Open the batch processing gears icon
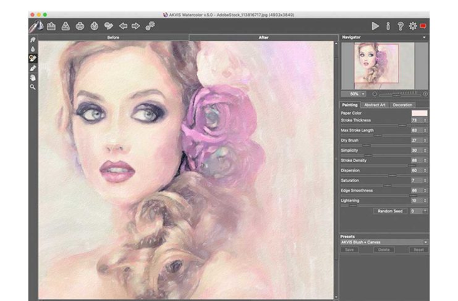Image resolution: width=458 pixels, height=301 pixels. pyautogui.click(x=150, y=26)
